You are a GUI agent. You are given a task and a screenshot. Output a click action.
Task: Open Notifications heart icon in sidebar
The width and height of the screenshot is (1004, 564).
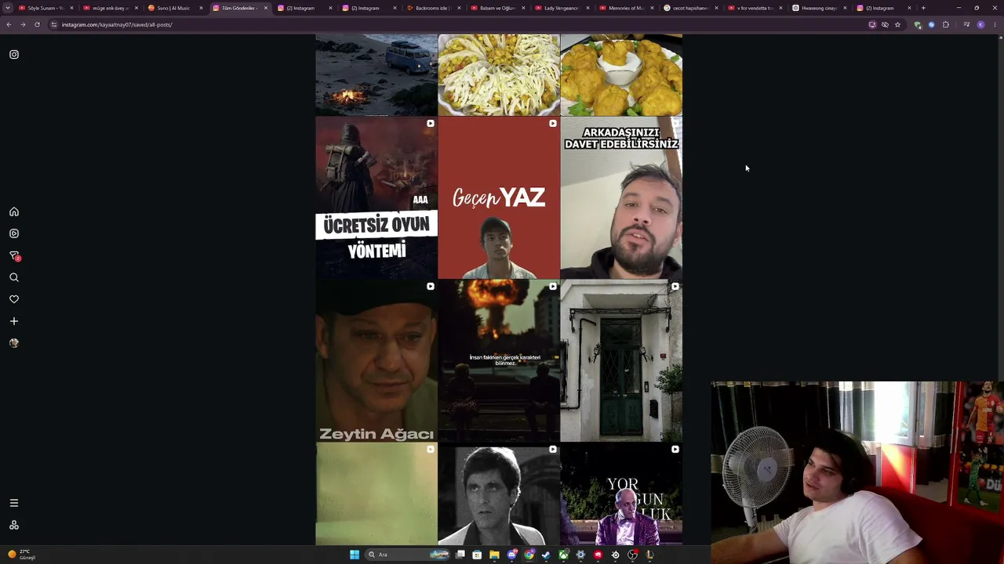[x=14, y=299]
